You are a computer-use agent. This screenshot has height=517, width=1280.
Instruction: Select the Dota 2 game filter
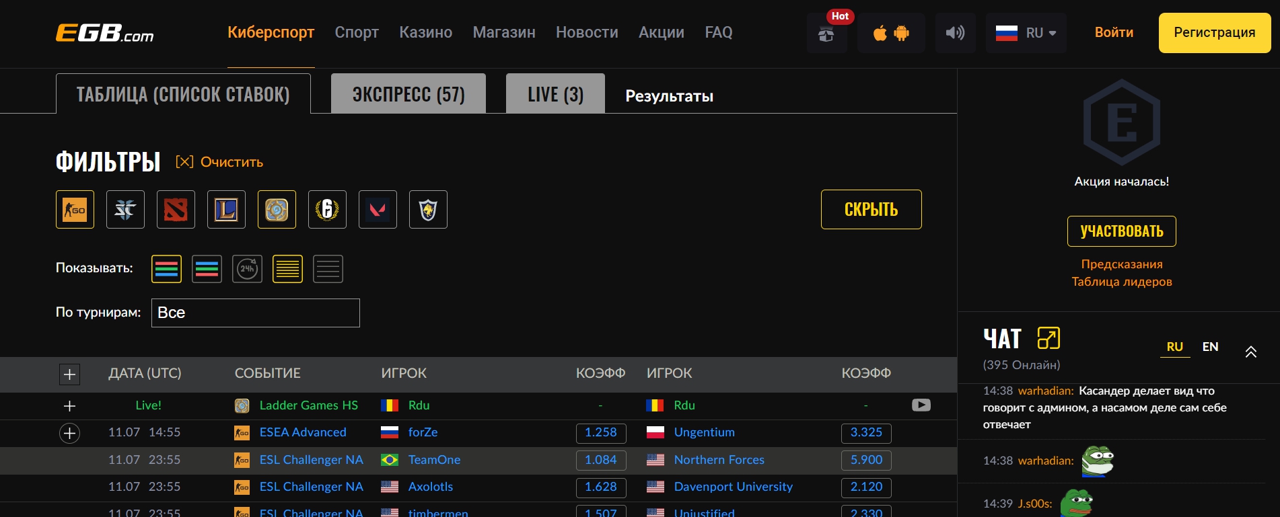[176, 210]
